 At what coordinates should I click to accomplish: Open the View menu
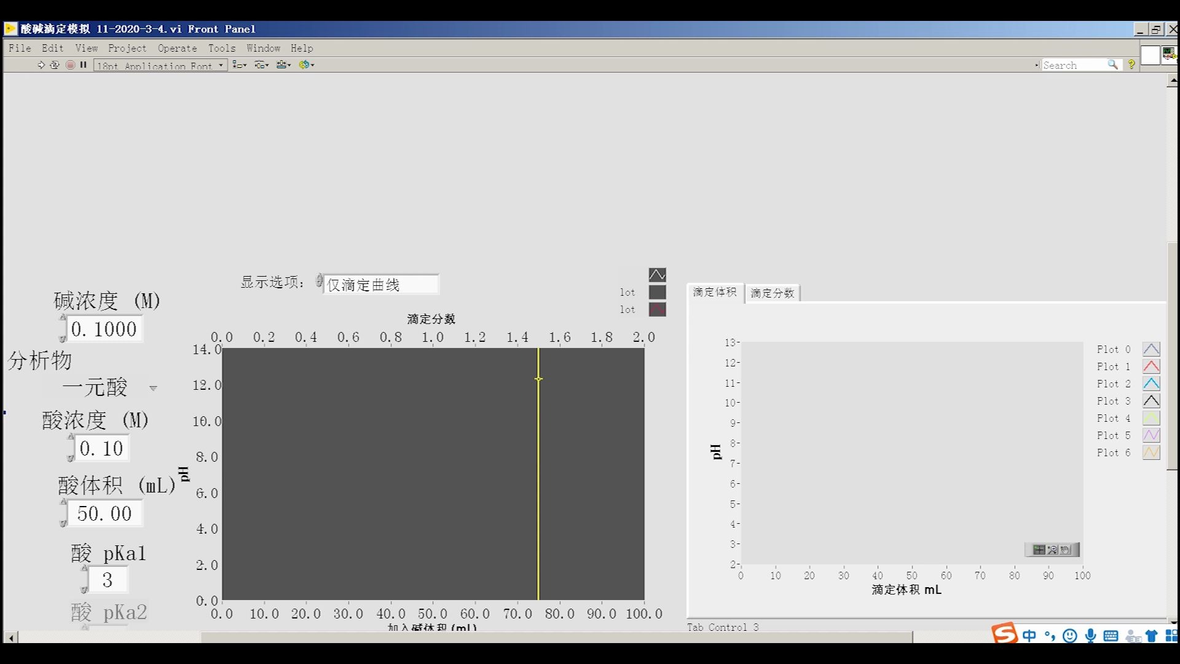87,48
